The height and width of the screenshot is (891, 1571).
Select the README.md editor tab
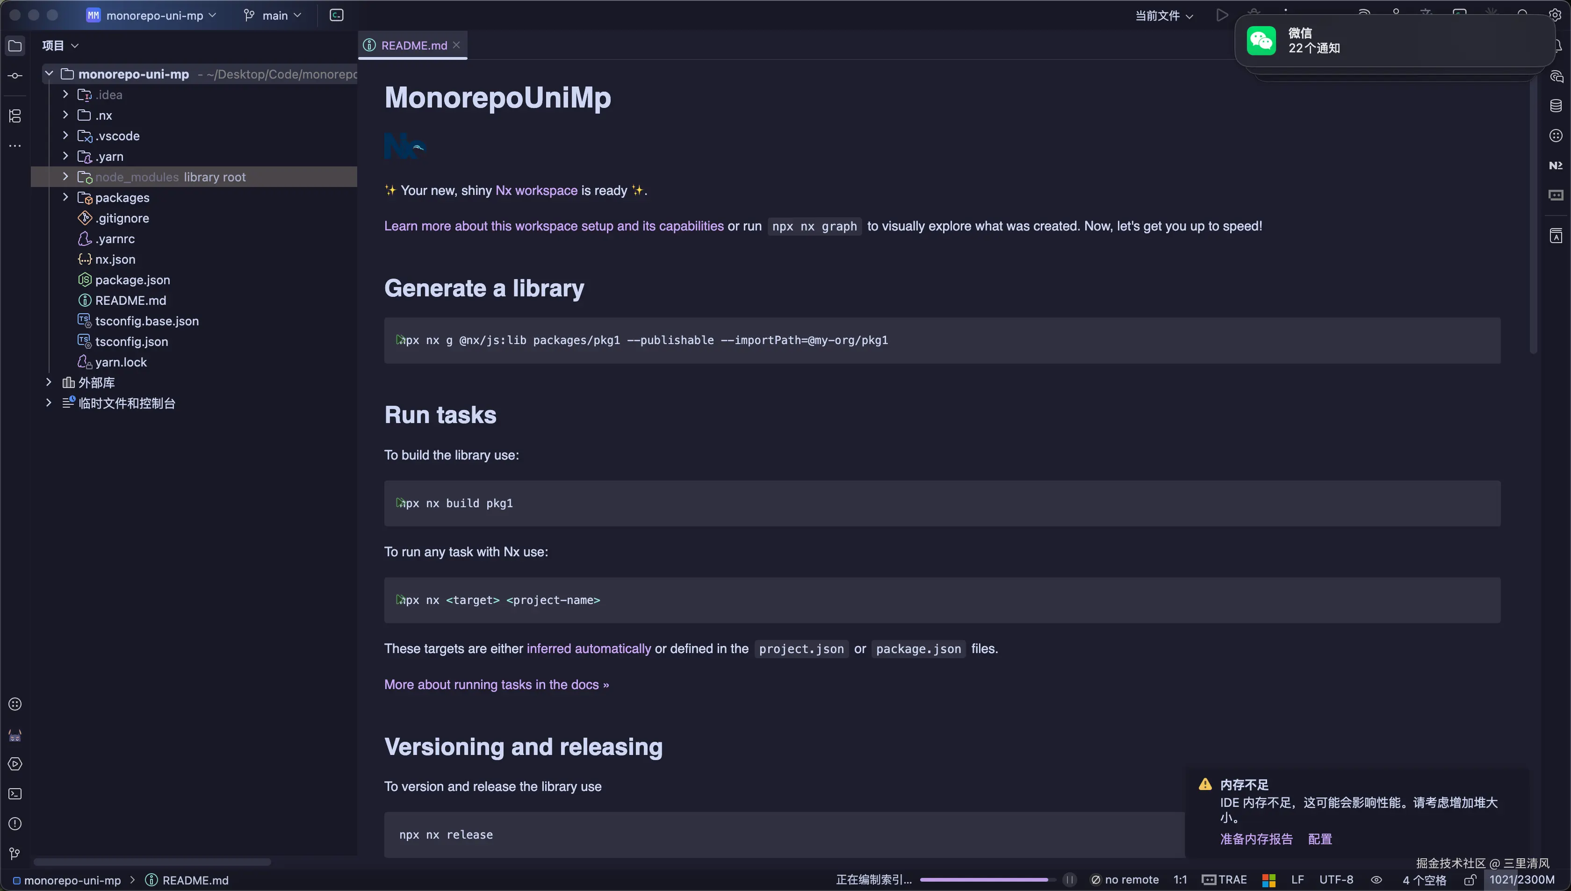(x=414, y=45)
